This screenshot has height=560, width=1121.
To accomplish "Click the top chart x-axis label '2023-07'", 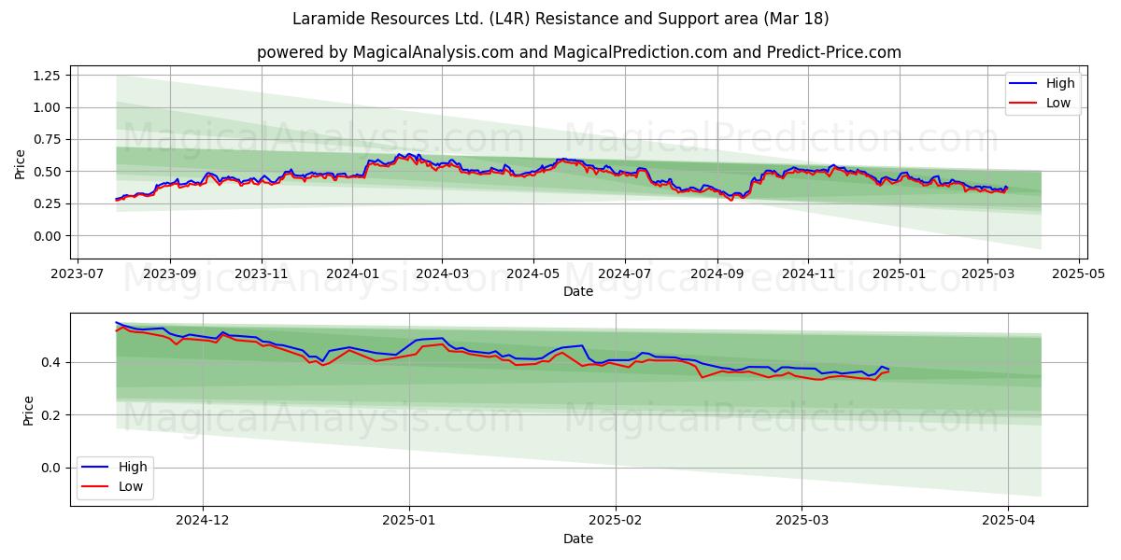I will pyautogui.click(x=77, y=275).
